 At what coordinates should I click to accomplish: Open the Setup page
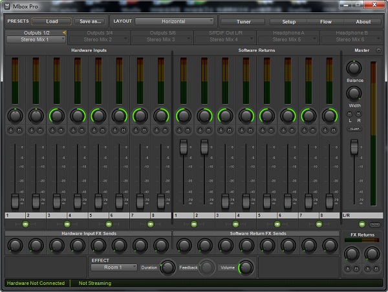(x=288, y=22)
